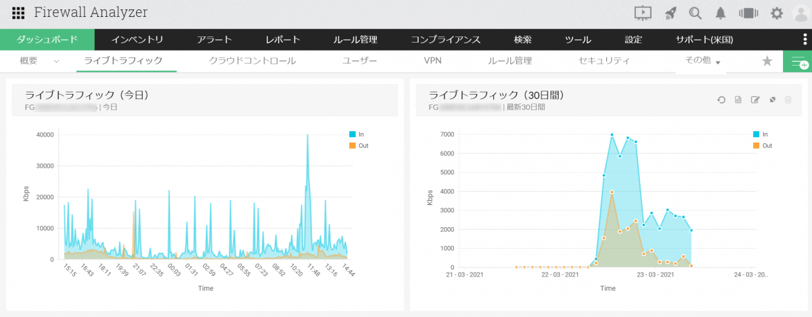Open the その他 dropdown
This screenshot has height=317, width=812.
[702, 61]
